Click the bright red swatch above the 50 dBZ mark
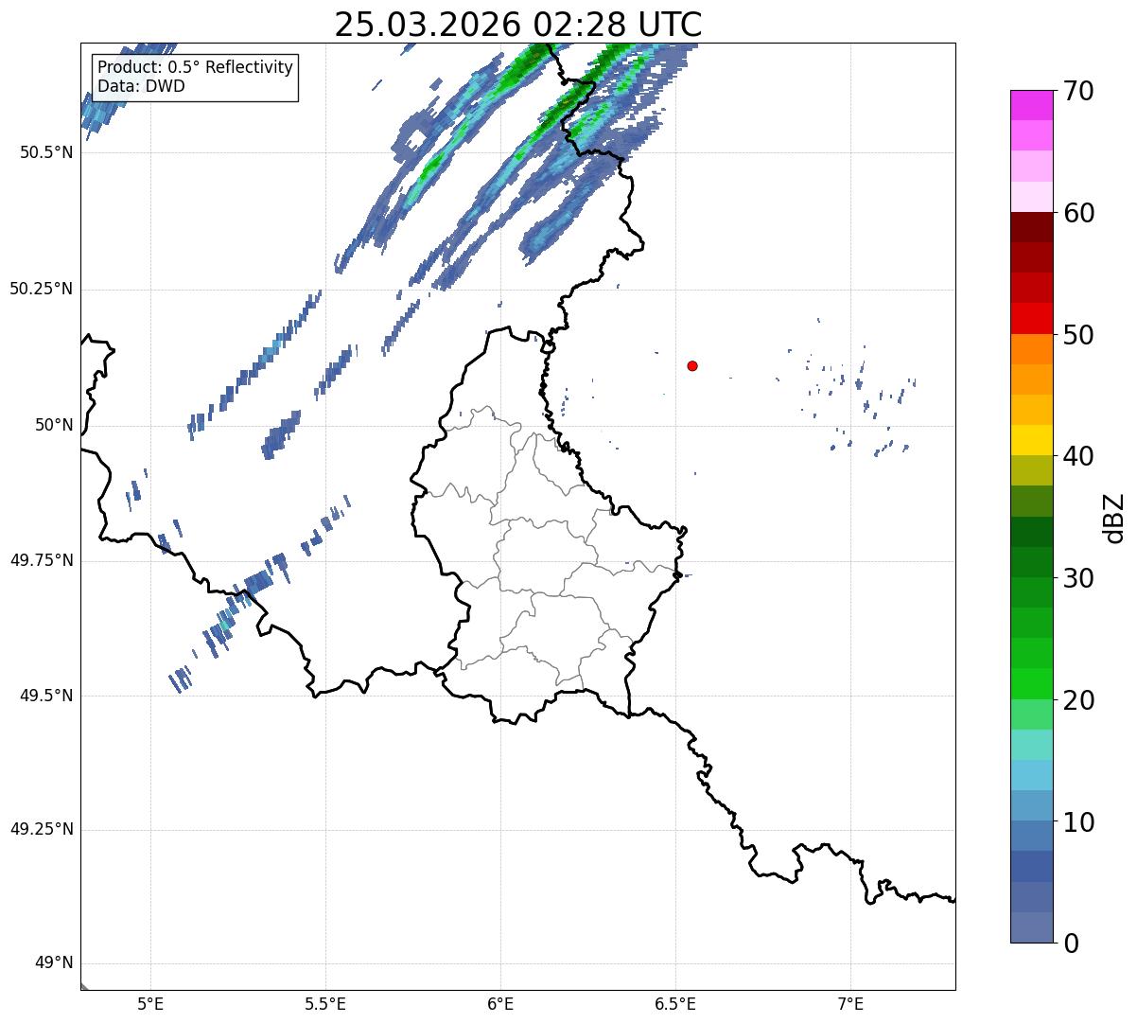 (x=1031, y=318)
